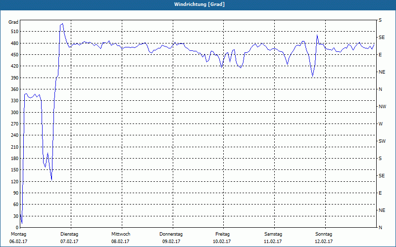Screen dimensions: 396x247
Task: Click the Sonntag day label
Action: pyautogui.click(x=324, y=234)
